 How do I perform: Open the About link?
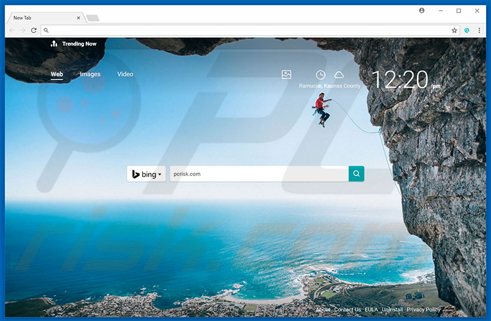[x=323, y=309]
